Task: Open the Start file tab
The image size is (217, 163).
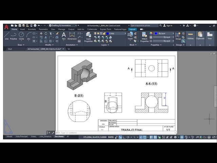Action: point(10,49)
